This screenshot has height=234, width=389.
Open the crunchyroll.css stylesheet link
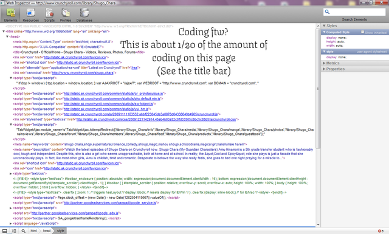156,119
